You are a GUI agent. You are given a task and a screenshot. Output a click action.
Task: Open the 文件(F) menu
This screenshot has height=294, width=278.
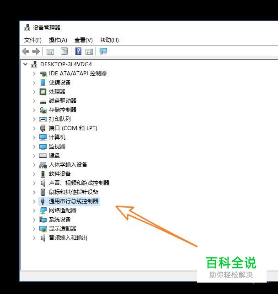coord(33,40)
